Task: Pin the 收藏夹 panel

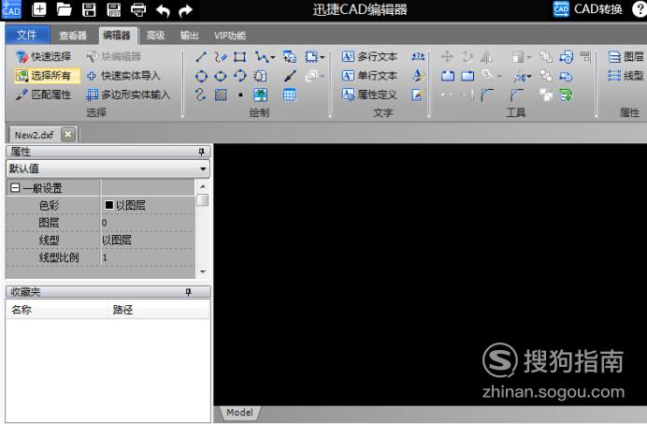Action: click(188, 292)
